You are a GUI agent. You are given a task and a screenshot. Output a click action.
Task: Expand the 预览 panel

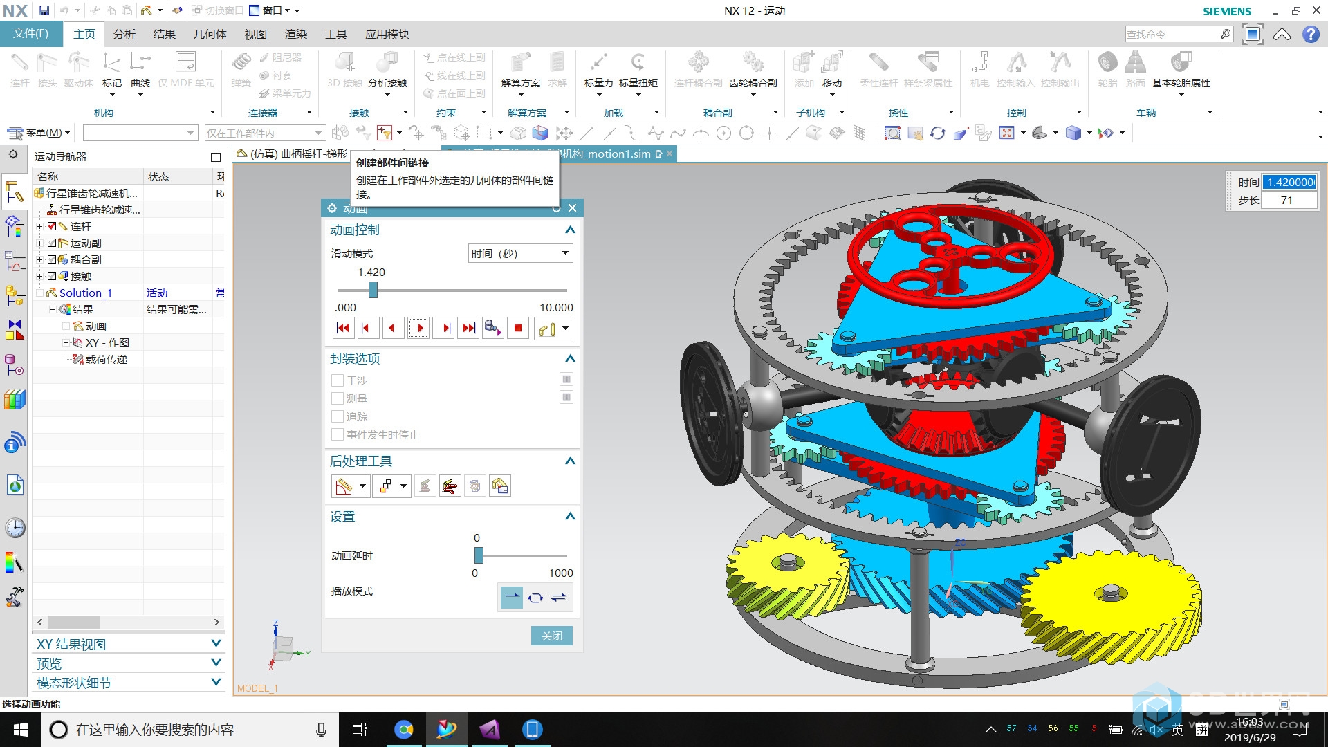pos(216,663)
